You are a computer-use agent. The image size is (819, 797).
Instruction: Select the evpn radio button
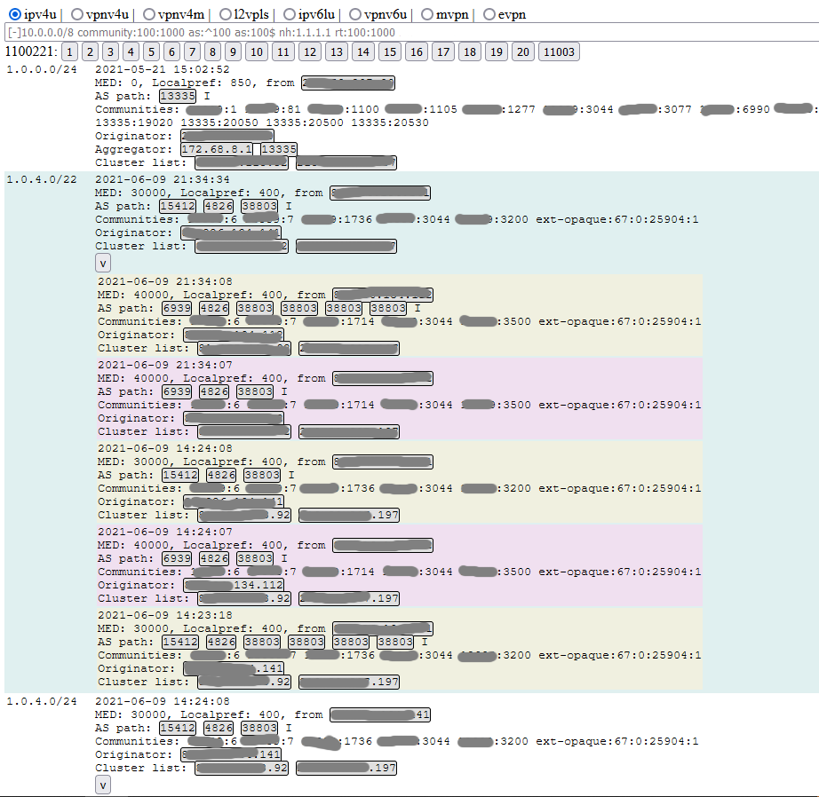pyautogui.click(x=489, y=14)
